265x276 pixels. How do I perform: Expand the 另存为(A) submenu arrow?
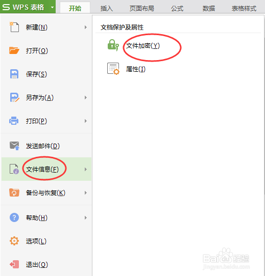[x=86, y=97]
